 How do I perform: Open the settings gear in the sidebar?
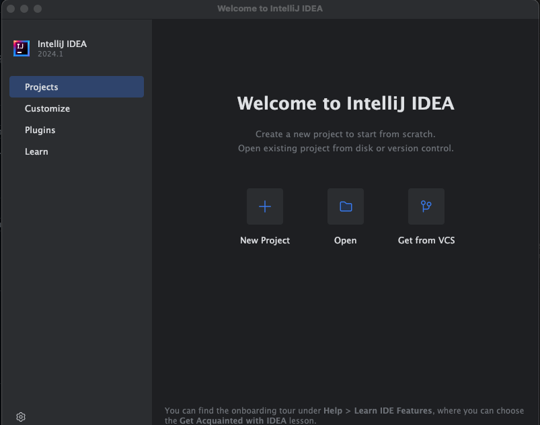click(21, 417)
